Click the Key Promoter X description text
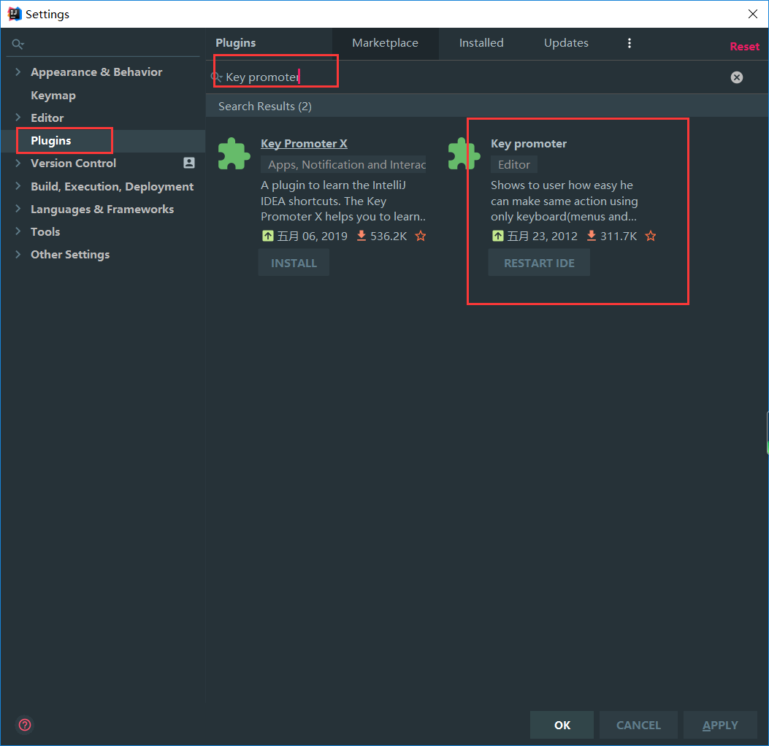This screenshot has width=769, height=746. click(343, 201)
